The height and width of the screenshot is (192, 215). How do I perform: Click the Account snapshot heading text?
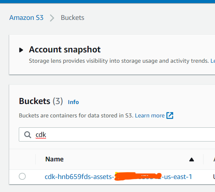pos(65,50)
